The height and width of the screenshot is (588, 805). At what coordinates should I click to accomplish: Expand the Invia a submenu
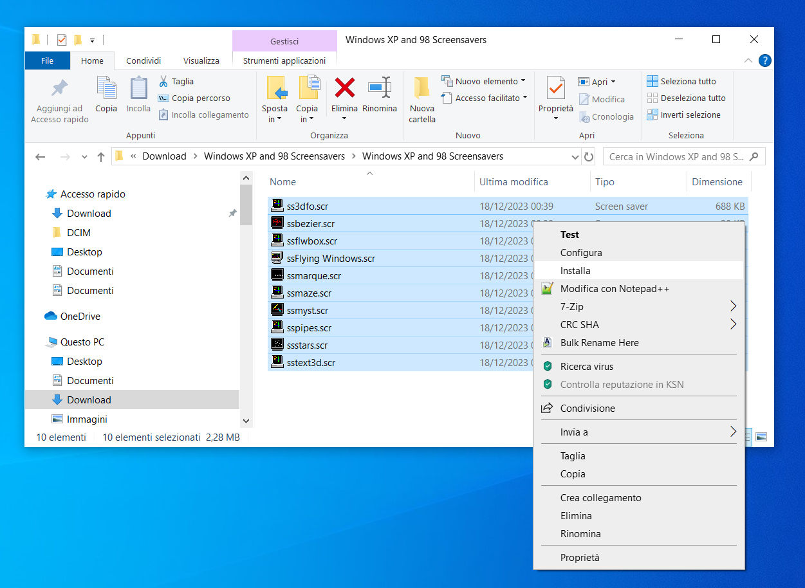(x=639, y=432)
